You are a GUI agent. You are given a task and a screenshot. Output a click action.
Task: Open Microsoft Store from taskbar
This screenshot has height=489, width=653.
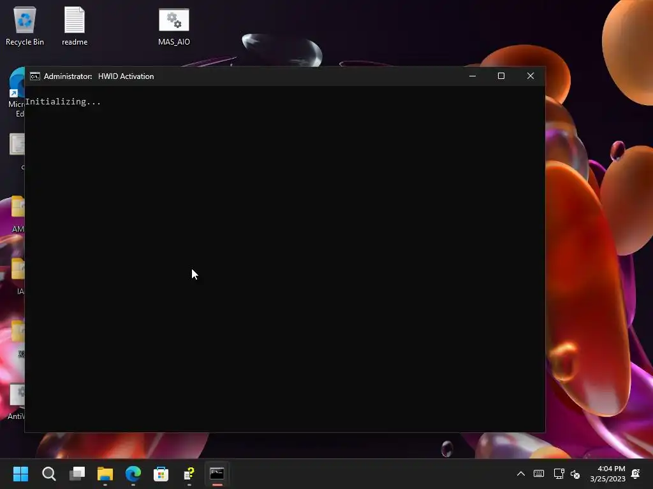pos(161,474)
